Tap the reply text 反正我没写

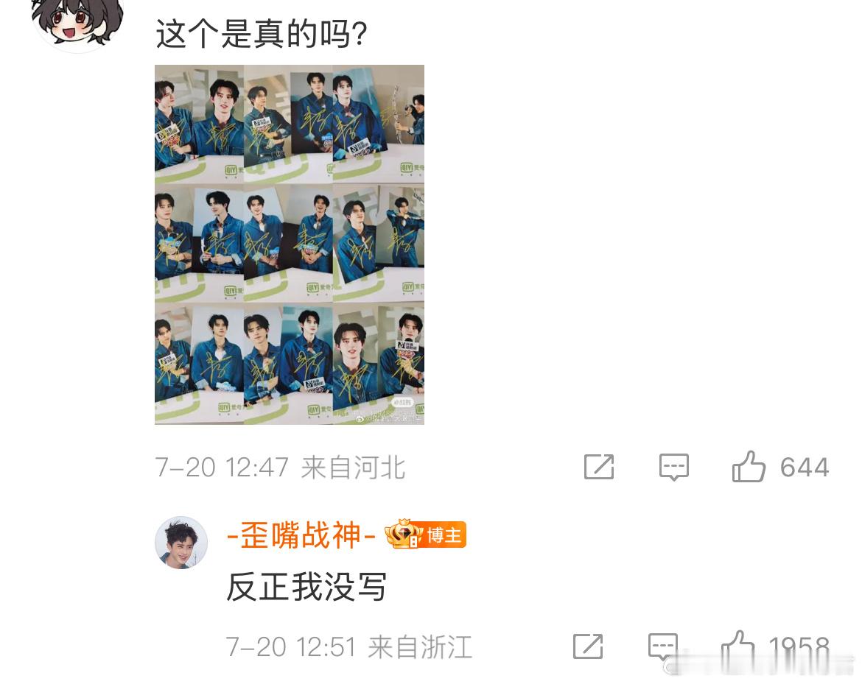click(306, 587)
